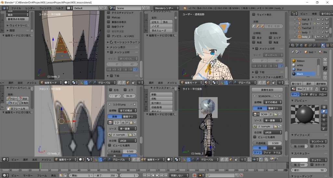Open the Object cube properties tab

coord(306,45)
